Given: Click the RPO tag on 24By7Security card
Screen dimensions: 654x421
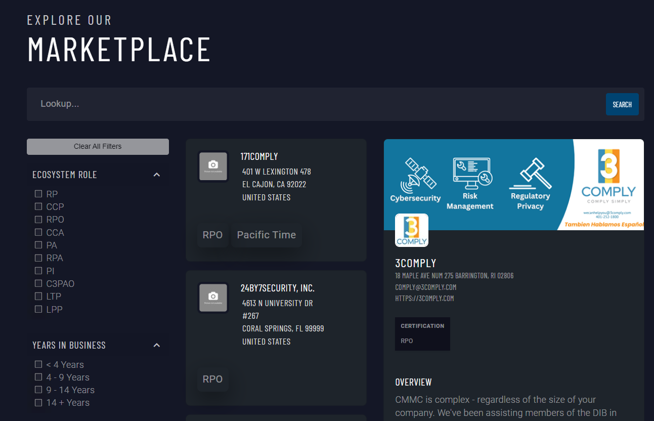Looking at the screenshot, I should pos(212,379).
